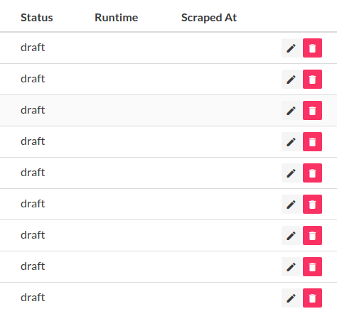
Task: Click the edit pencil in the first draft row
Action: [x=291, y=48]
